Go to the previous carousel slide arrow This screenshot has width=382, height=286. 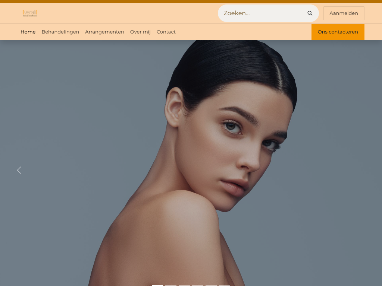click(19, 170)
